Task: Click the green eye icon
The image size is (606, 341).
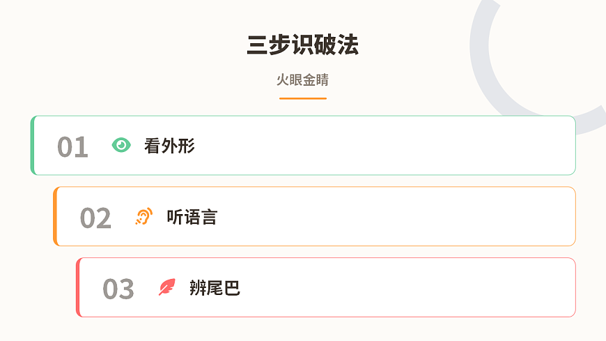Action: pyautogui.click(x=121, y=145)
